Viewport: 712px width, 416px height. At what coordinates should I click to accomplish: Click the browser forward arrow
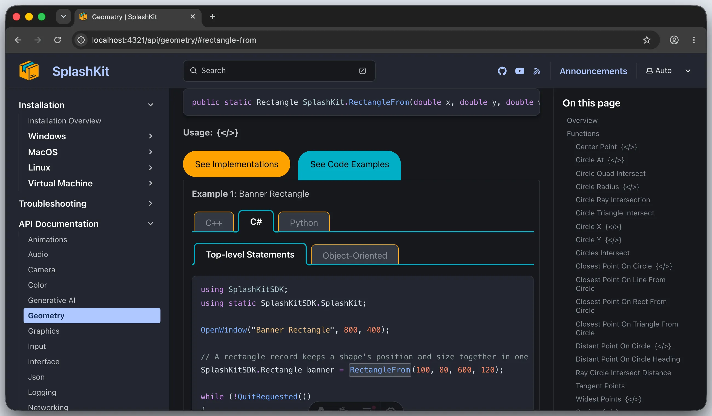pos(38,40)
